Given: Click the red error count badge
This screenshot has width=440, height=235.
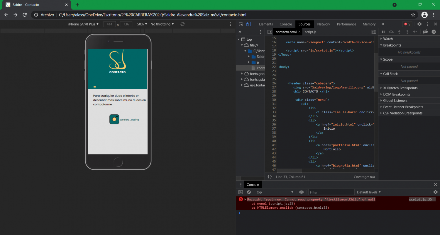Looking at the screenshot, I should click(407, 24).
